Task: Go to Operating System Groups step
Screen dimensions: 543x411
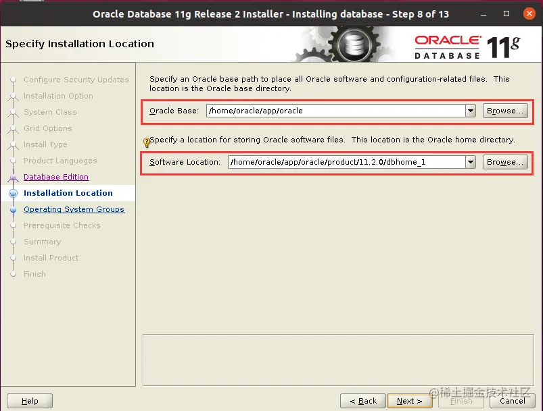Action: 74,209
